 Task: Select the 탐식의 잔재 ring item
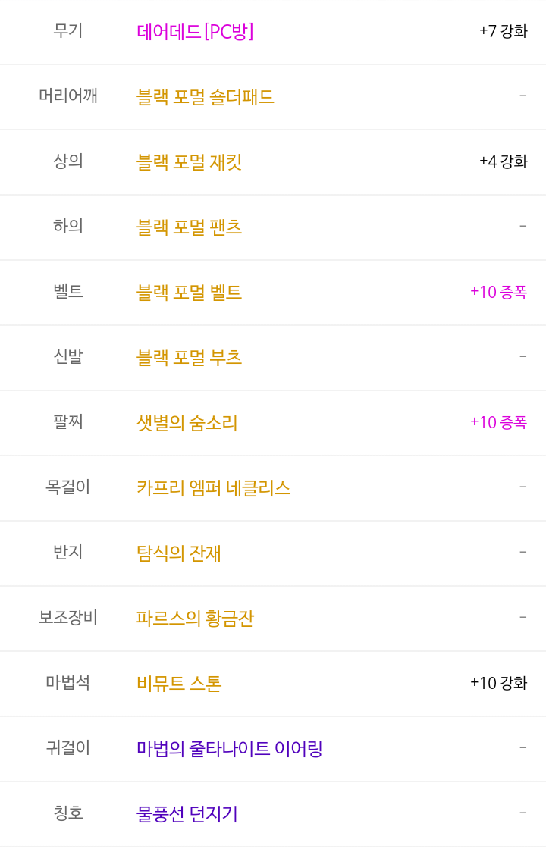(178, 553)
